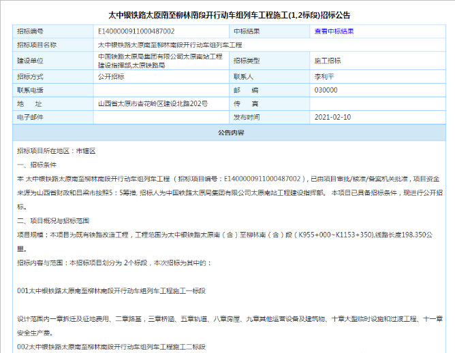Click the 招标编号 label cell

pos(30,31)
